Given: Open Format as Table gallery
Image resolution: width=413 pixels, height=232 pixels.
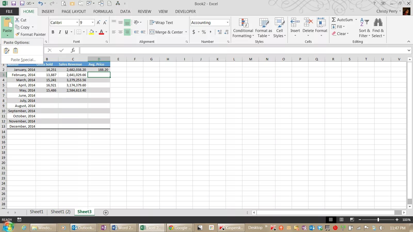Looking at the screenshot, I should (x=264, y=28).
